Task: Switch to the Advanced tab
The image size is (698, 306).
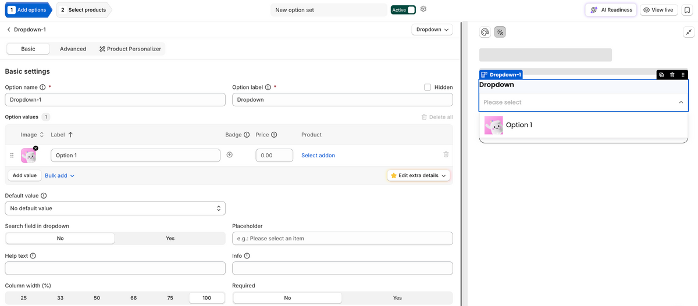Action: [x=73, y=49]
